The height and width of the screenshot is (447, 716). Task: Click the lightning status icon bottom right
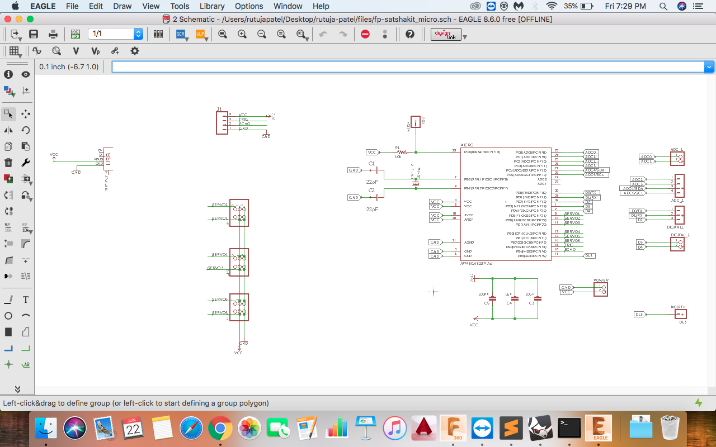click(698, 403)
